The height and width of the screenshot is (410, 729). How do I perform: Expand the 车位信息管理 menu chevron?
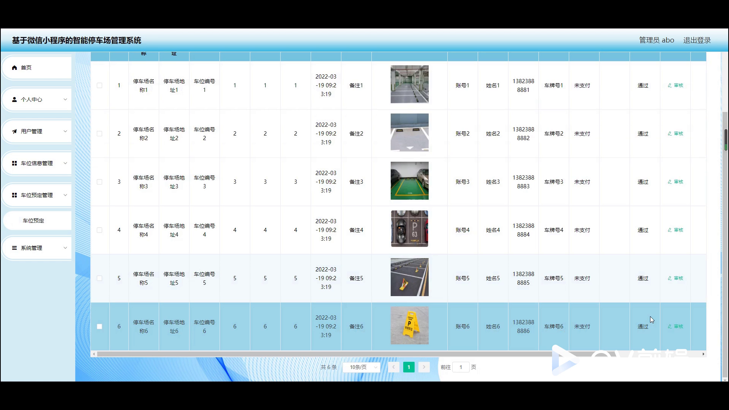tap(65, 163)
